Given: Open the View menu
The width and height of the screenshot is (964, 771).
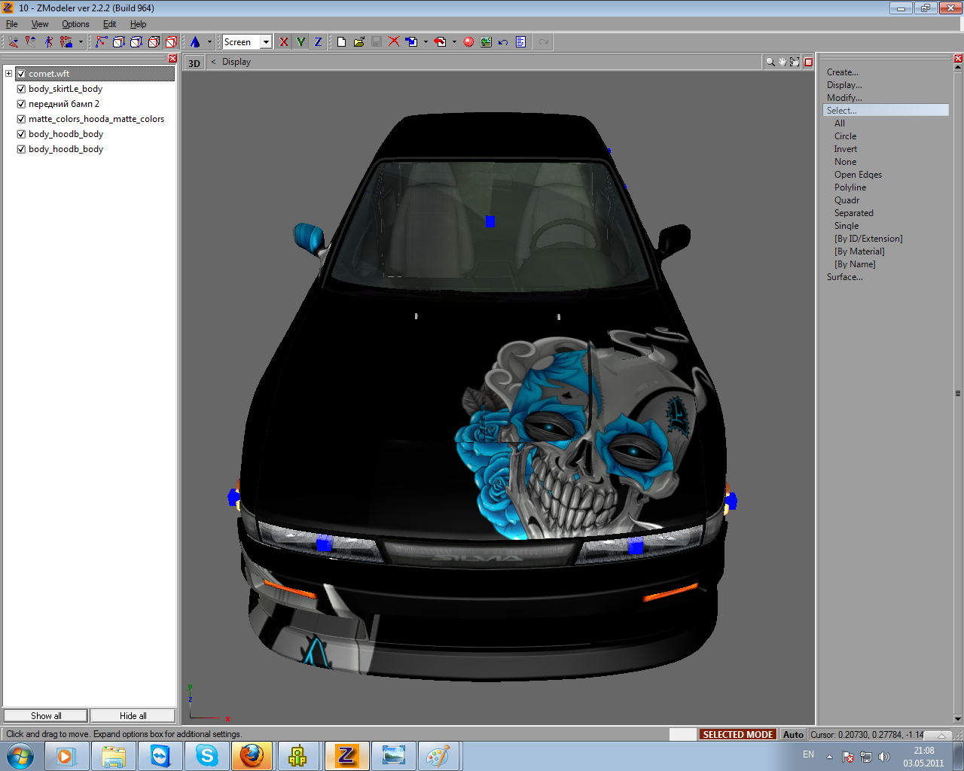Looking at the screenshot, I should tap(40, 24).
